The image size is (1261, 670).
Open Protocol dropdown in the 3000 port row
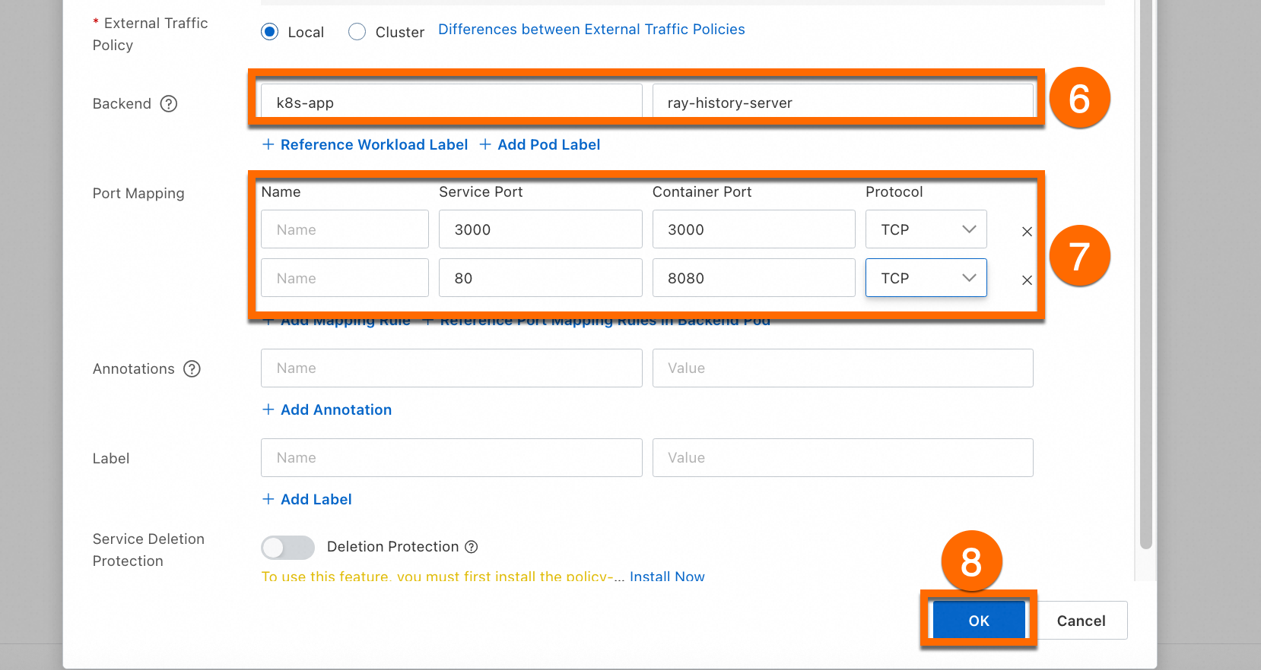pos(926,229)
